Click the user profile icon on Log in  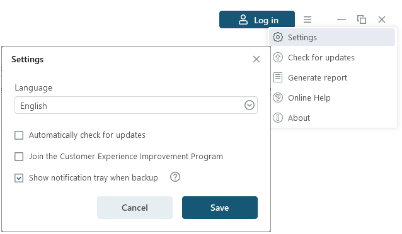click(243, 19)
